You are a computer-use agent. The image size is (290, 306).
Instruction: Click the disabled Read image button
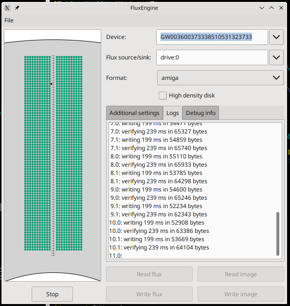[x=241, y=274]
